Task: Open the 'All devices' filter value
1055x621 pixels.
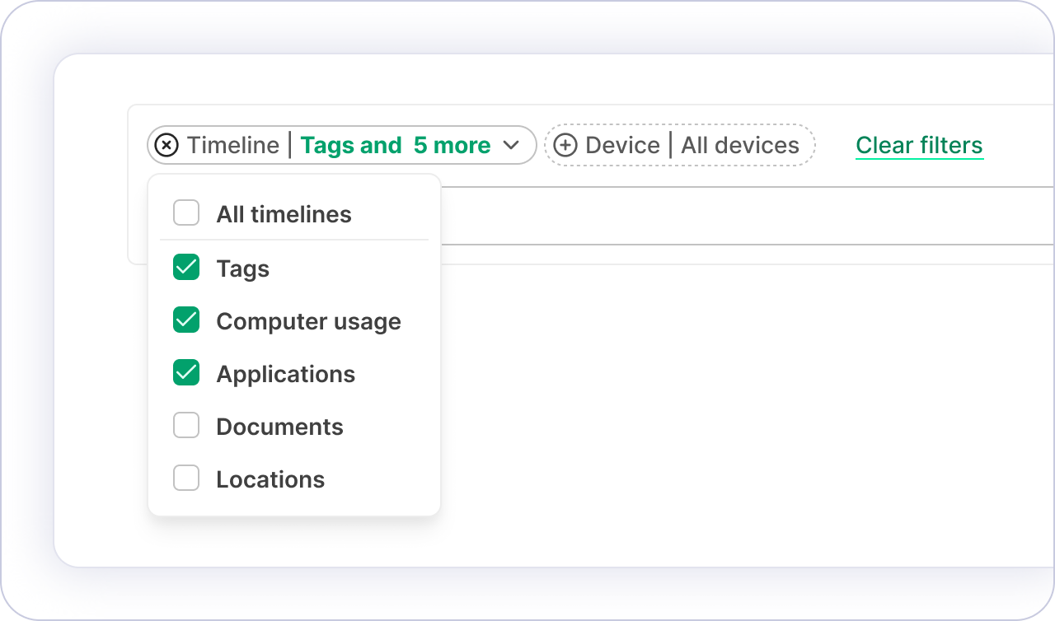Action: [x=739, y=146]
